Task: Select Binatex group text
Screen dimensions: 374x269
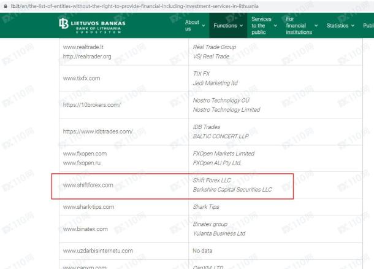Action: 210,224
